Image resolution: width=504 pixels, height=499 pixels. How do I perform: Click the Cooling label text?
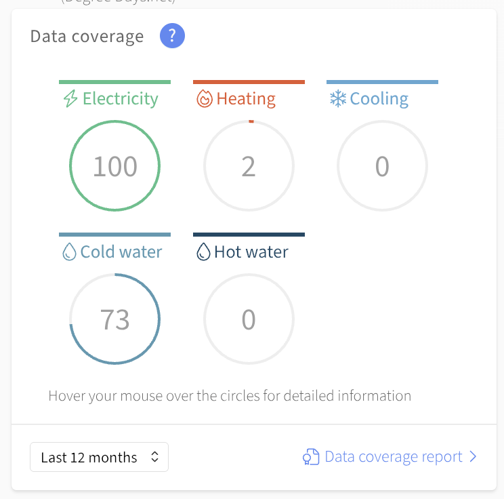click(x=379, y=99)
